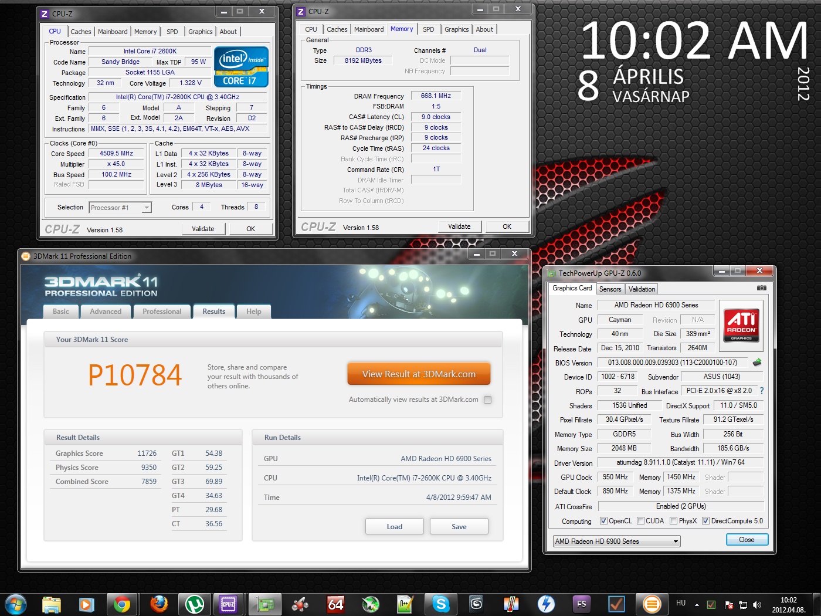Click Validate in the CPU-Z CPU window
Image resolution: width=821 pixels, height=616 pixels.
pyautogui.click(x=203, y=229)
